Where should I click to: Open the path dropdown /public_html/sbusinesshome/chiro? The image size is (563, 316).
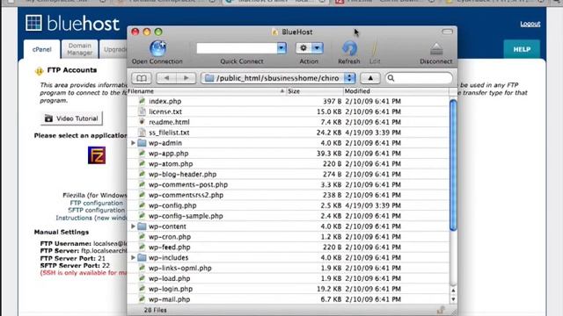coord(278,78)
